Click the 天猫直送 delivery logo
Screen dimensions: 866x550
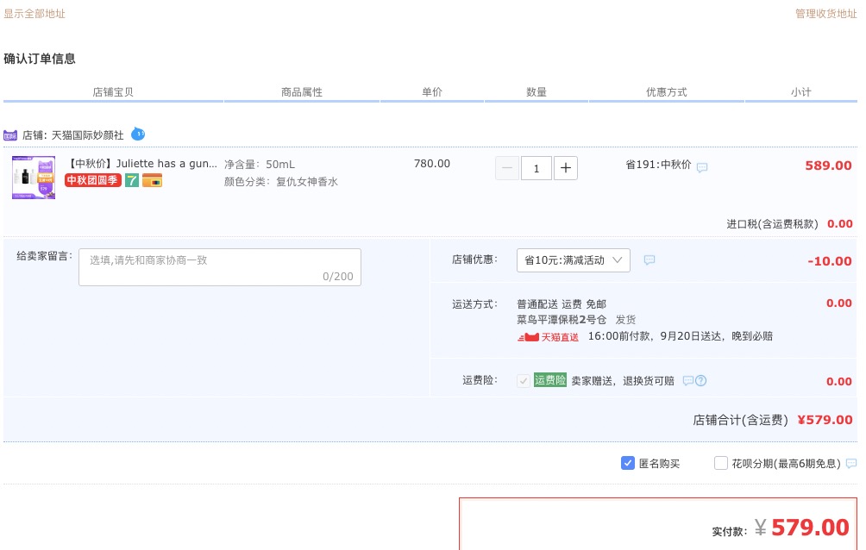tap(548, 337)
